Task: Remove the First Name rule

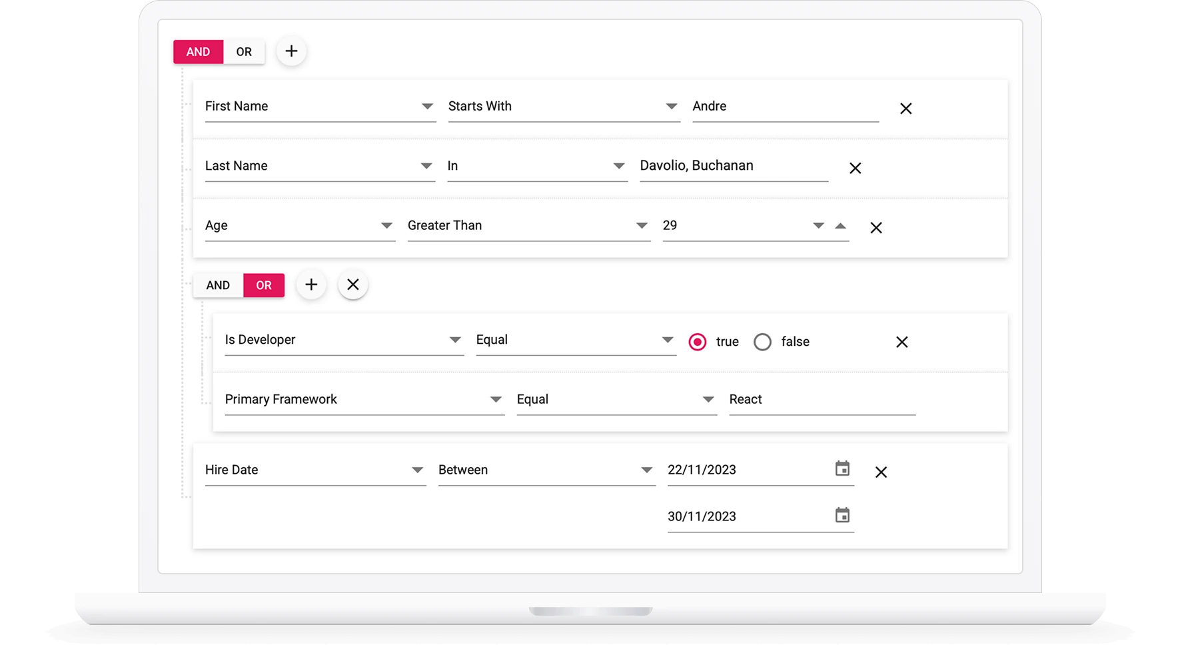Action: coord(905,109)
